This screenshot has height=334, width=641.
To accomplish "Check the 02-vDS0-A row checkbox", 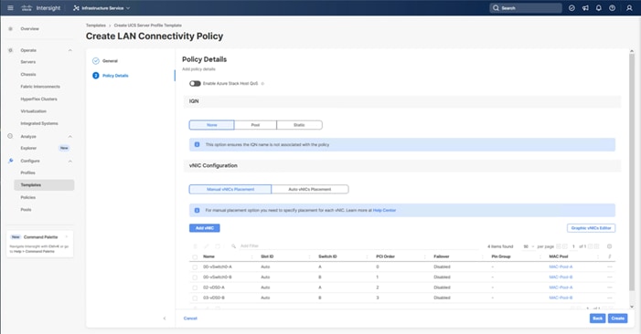I will pos(195,288).
